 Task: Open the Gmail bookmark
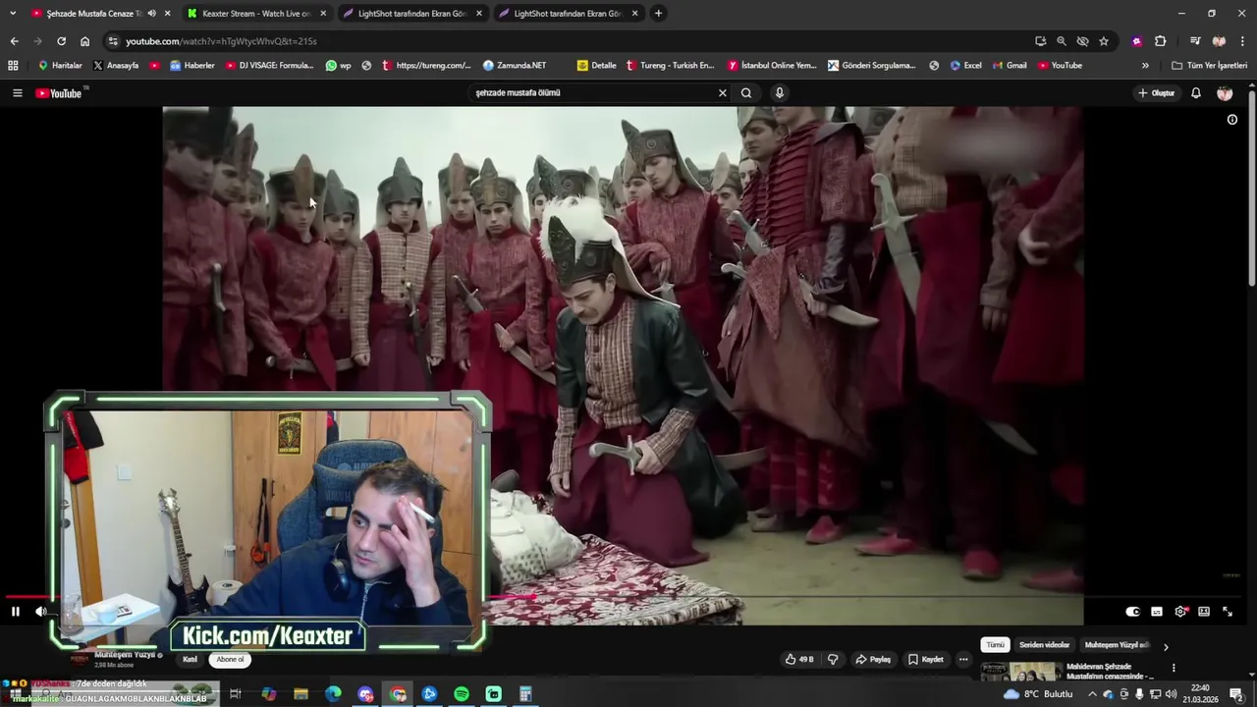pos(1010,66)
